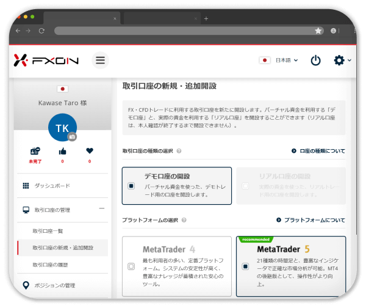Image resolution: width=366 pixels, height=308 pixels.
Task: Collapse the 取引口座の管理 section
Action: pos(101,208)
